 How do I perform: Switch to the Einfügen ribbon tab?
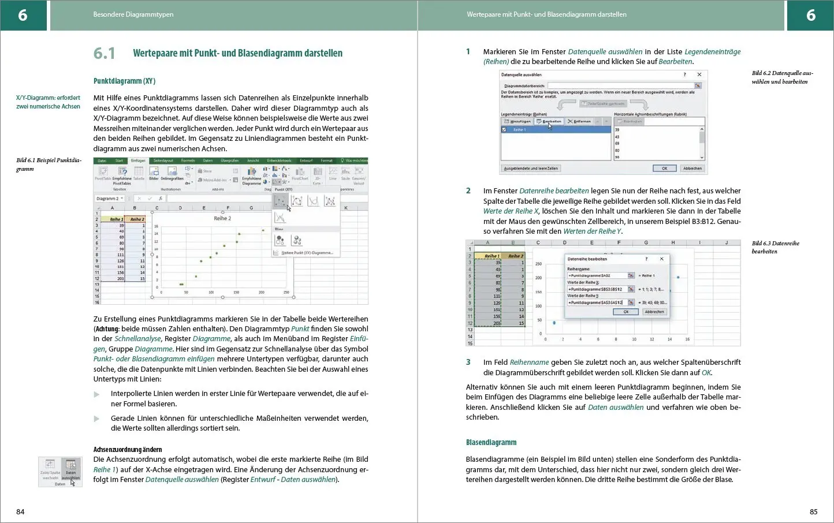[138, 160]
